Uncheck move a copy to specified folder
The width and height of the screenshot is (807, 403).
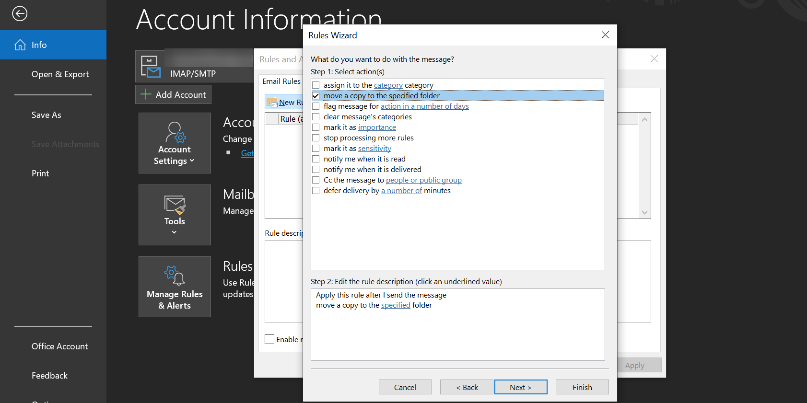316,96
